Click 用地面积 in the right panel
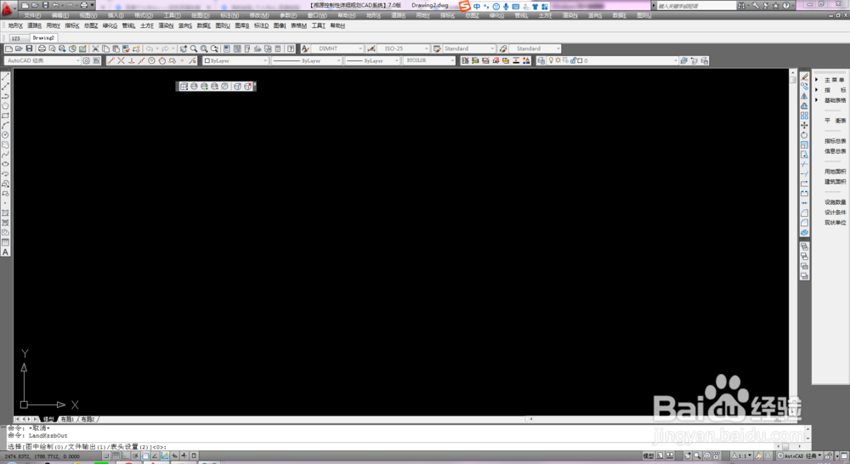 coord(835,172)
